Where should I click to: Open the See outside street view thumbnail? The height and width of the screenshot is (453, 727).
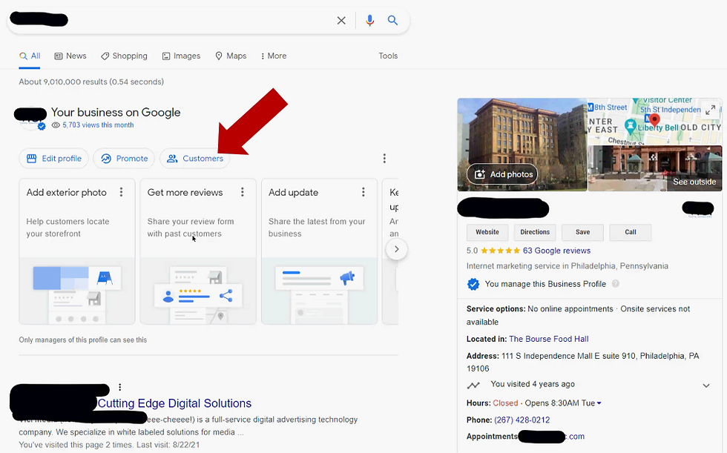655,168
